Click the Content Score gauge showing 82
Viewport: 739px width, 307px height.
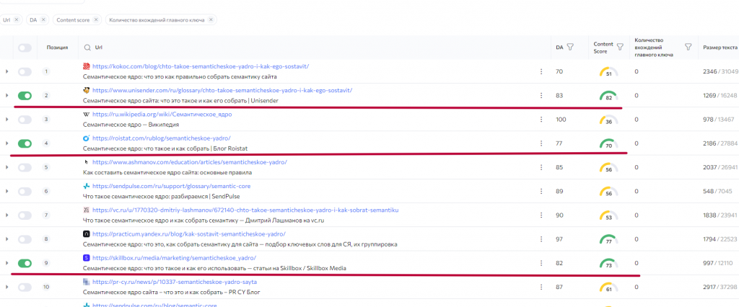tap(608, 95)
